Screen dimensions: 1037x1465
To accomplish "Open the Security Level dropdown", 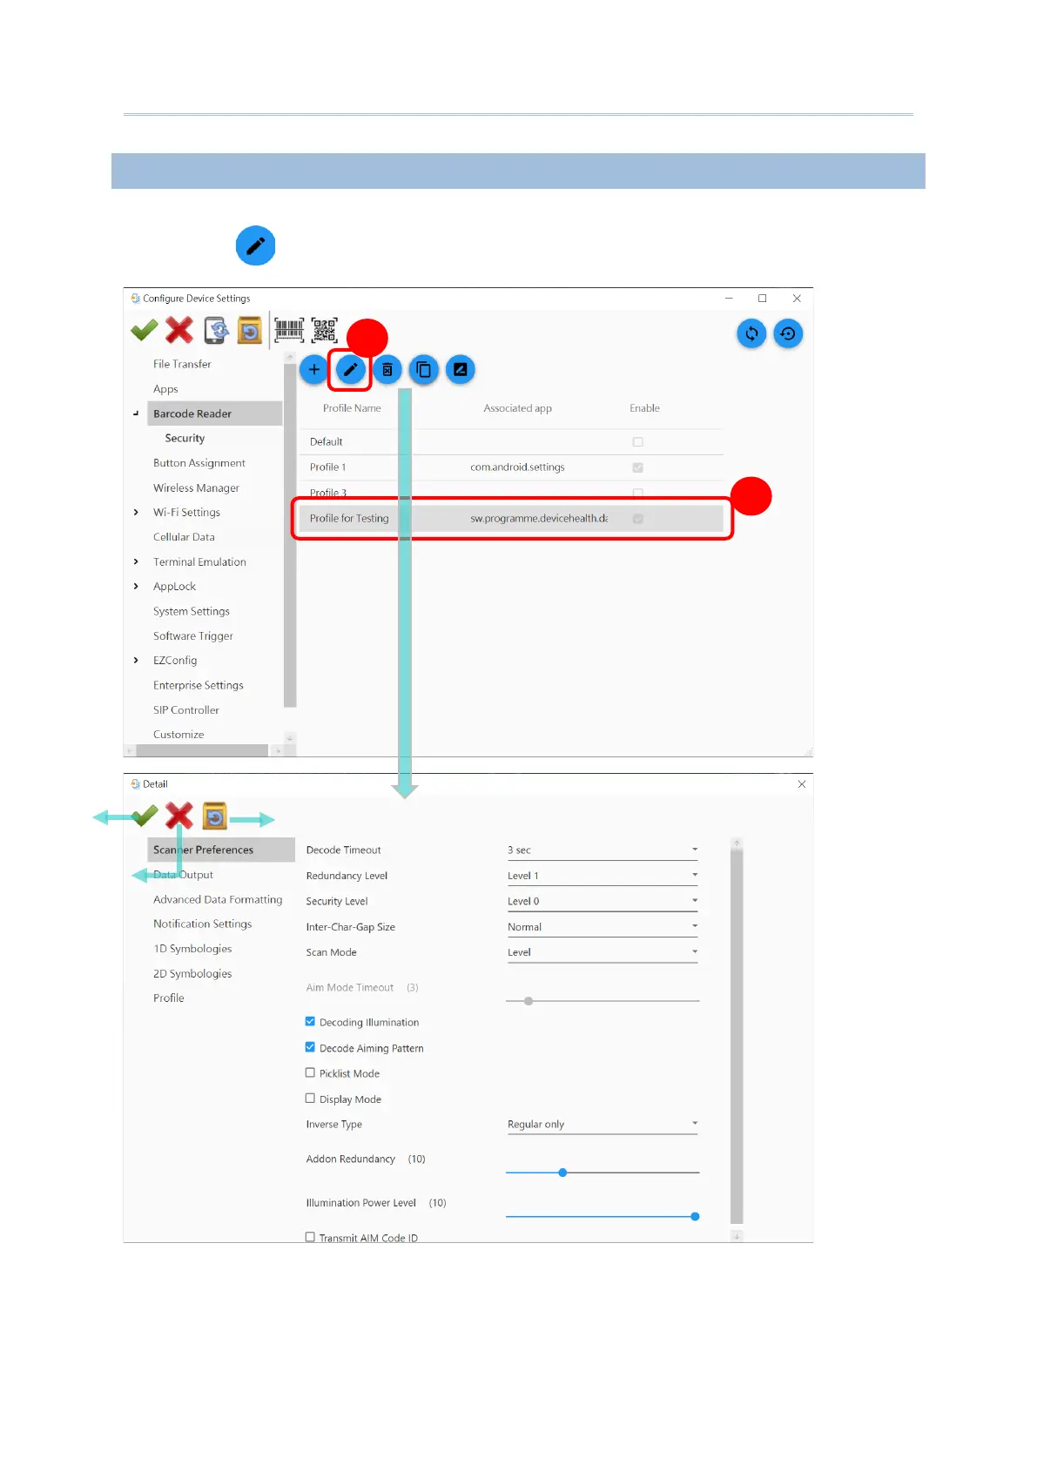I will [603, 901].
